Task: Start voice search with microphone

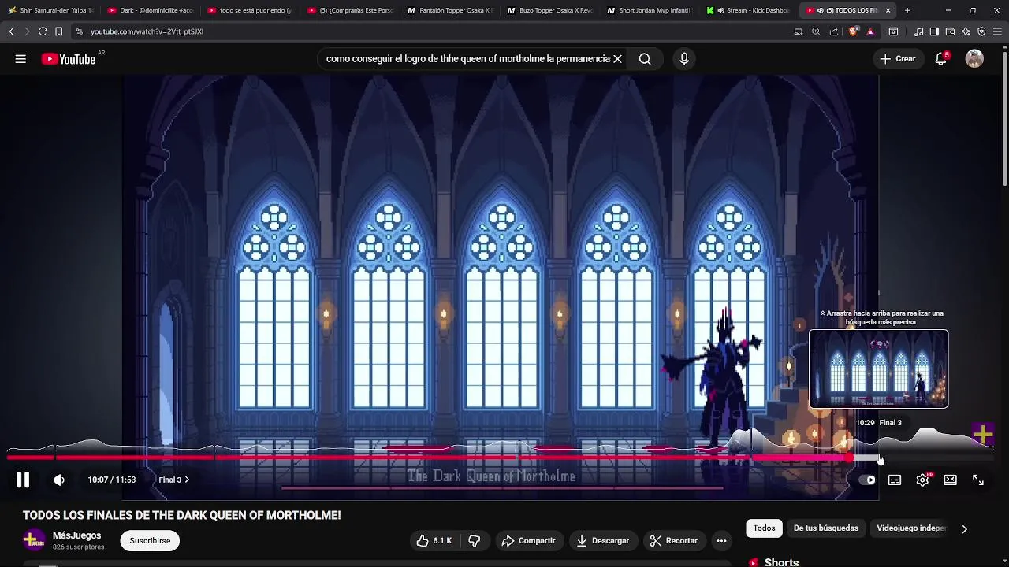Action: coord(684,59)
